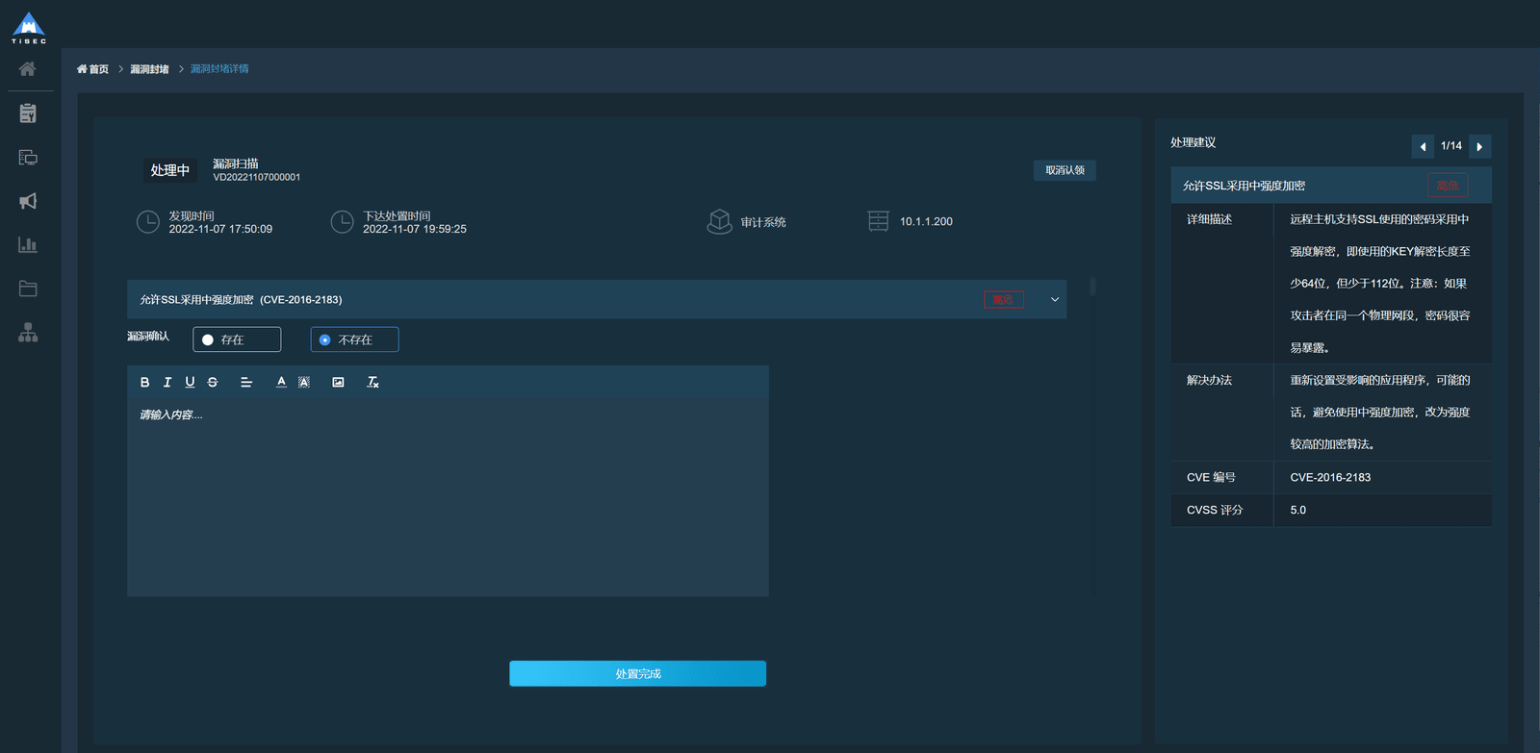Click the dispatch time 2022-11-07 19:59:25
Image resolution: width=1540 pixels, height=753 pixels.
[415, 229]
